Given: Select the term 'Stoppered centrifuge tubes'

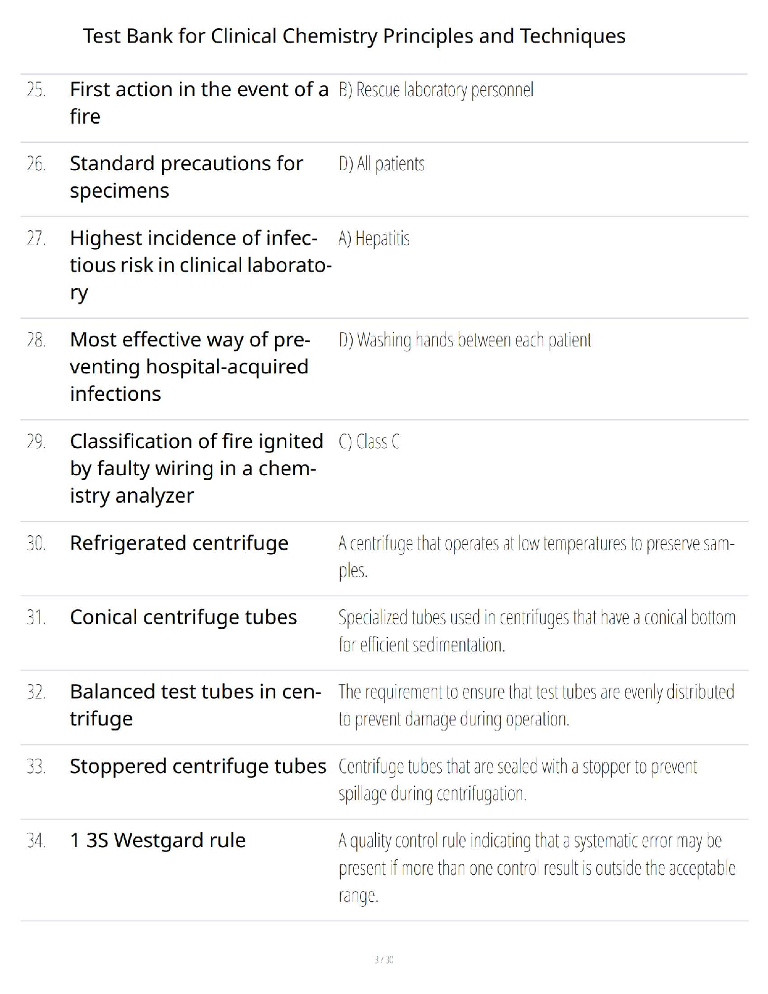Looking at the screenshot, I should [x=198, y=766].
